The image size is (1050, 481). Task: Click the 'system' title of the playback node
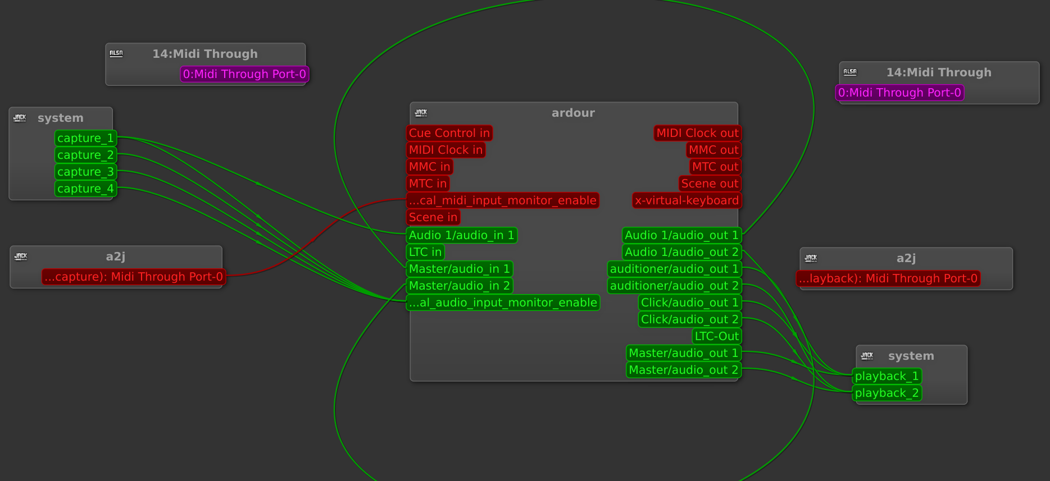pos(911,356)
